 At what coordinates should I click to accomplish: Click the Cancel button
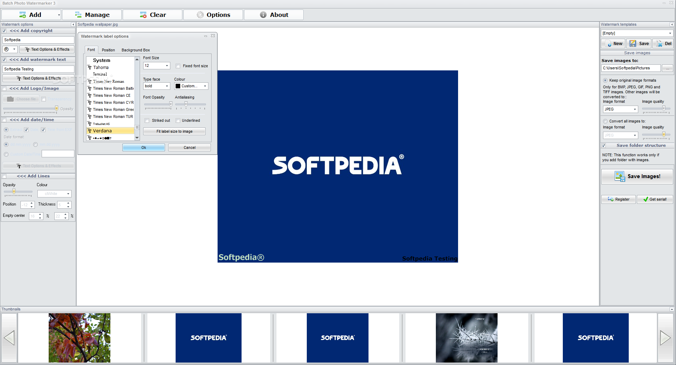tap(189, 148)
